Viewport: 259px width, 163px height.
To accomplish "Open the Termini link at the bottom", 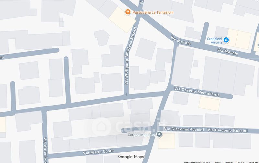I will point(229,162).
